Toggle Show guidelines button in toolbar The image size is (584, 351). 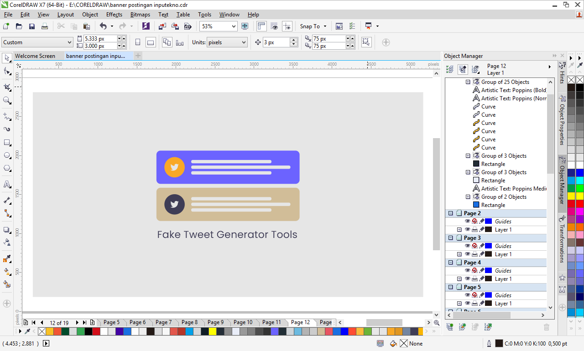[x=287, y=26]
